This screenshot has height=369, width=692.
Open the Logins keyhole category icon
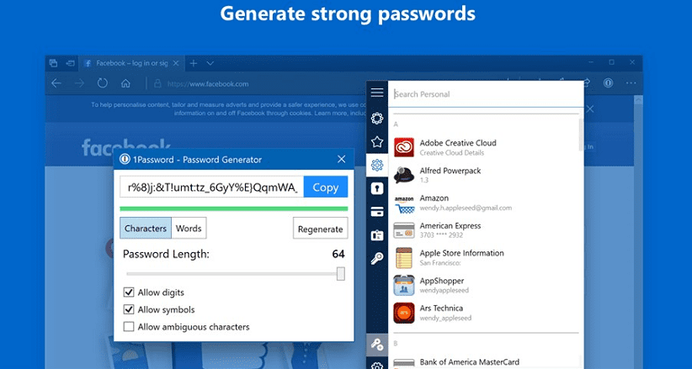pyautogui.click(x=377, y=189)
